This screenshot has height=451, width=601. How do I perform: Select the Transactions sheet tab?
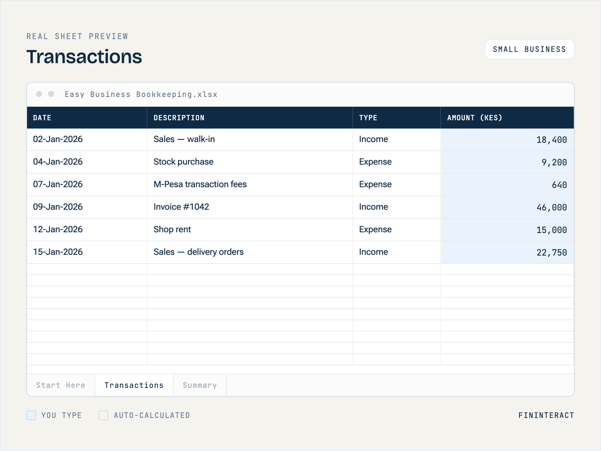pyautogui.click(x=134, y=385)
